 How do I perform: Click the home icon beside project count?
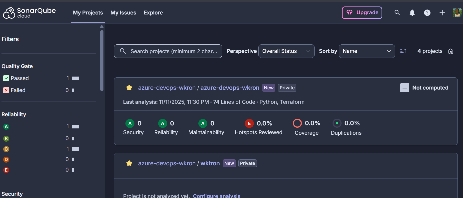coord(451,51)
